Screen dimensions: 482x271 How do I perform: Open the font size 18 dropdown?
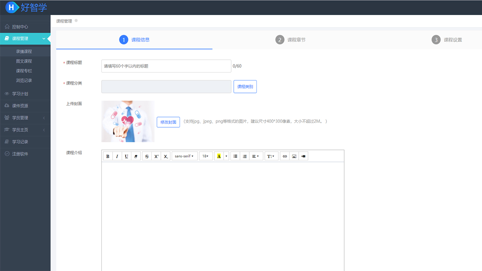tap(206, 156)
